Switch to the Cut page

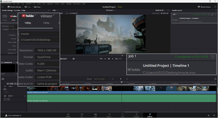coord(82,116)
